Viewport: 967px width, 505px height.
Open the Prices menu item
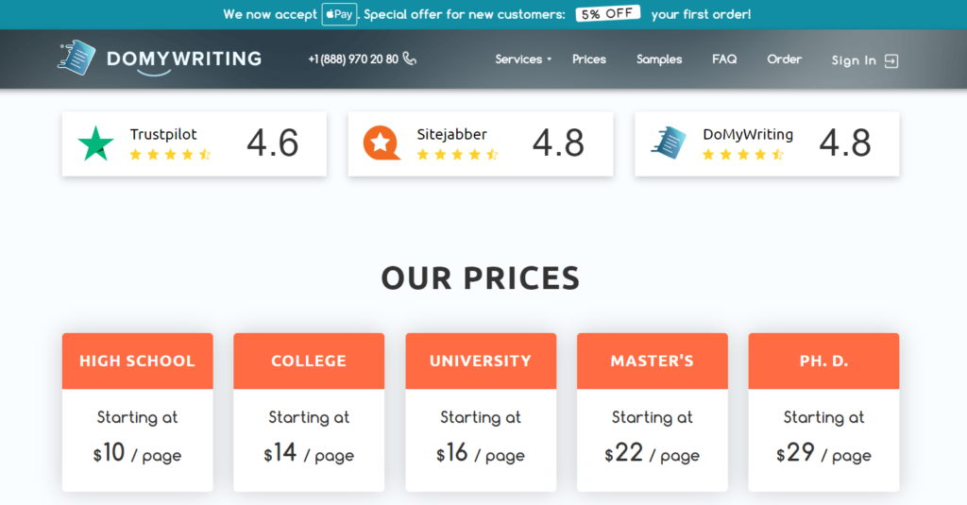(x=589, y=59)
